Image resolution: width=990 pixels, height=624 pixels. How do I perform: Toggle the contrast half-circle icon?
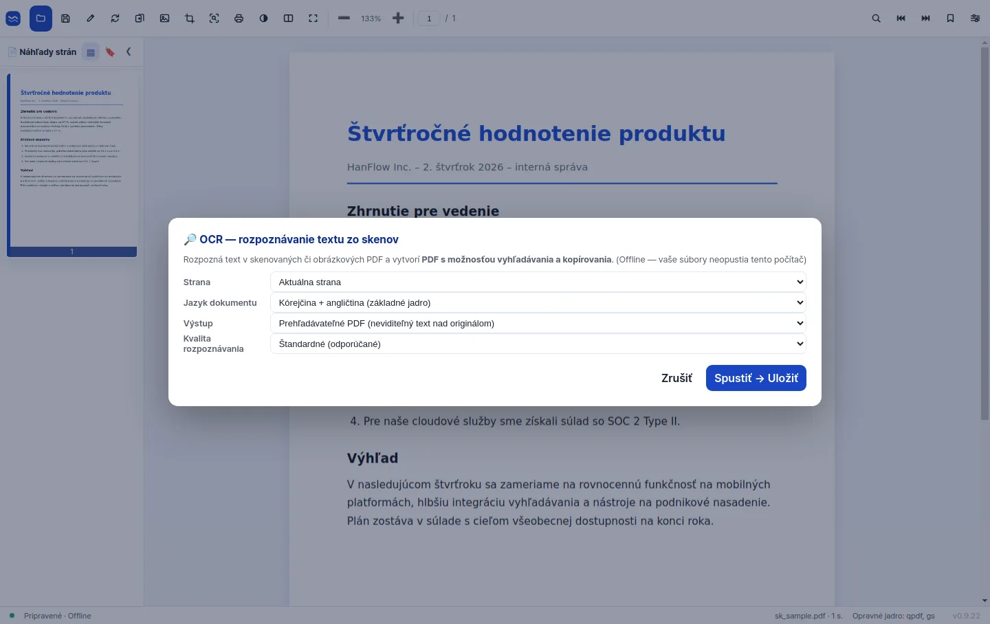pos(263,19)
